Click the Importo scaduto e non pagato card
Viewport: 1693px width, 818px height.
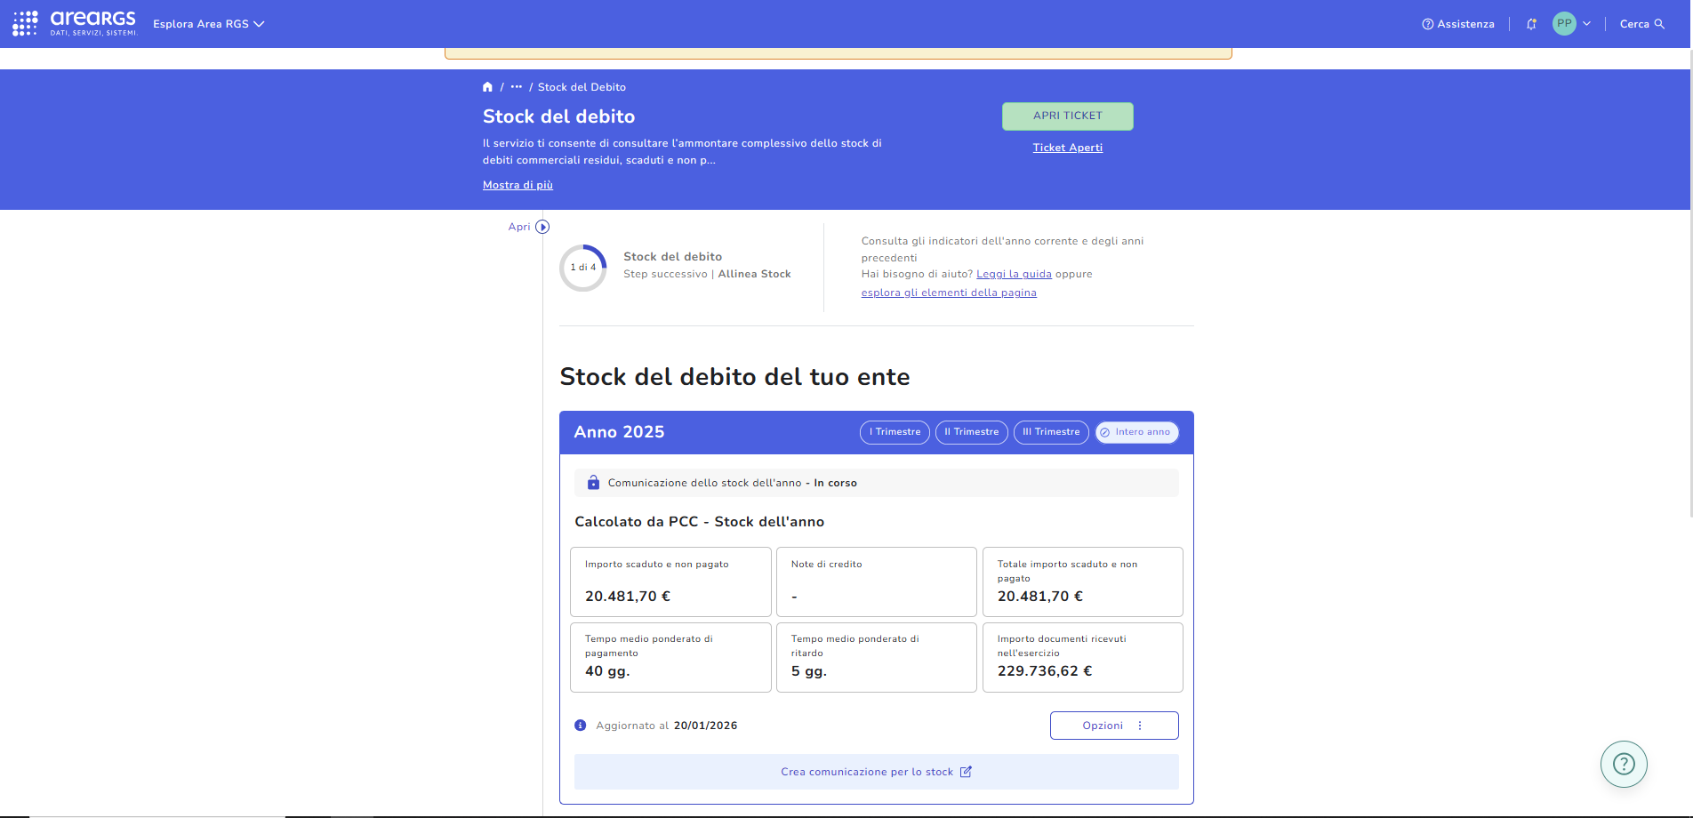[x=670, y=581]
